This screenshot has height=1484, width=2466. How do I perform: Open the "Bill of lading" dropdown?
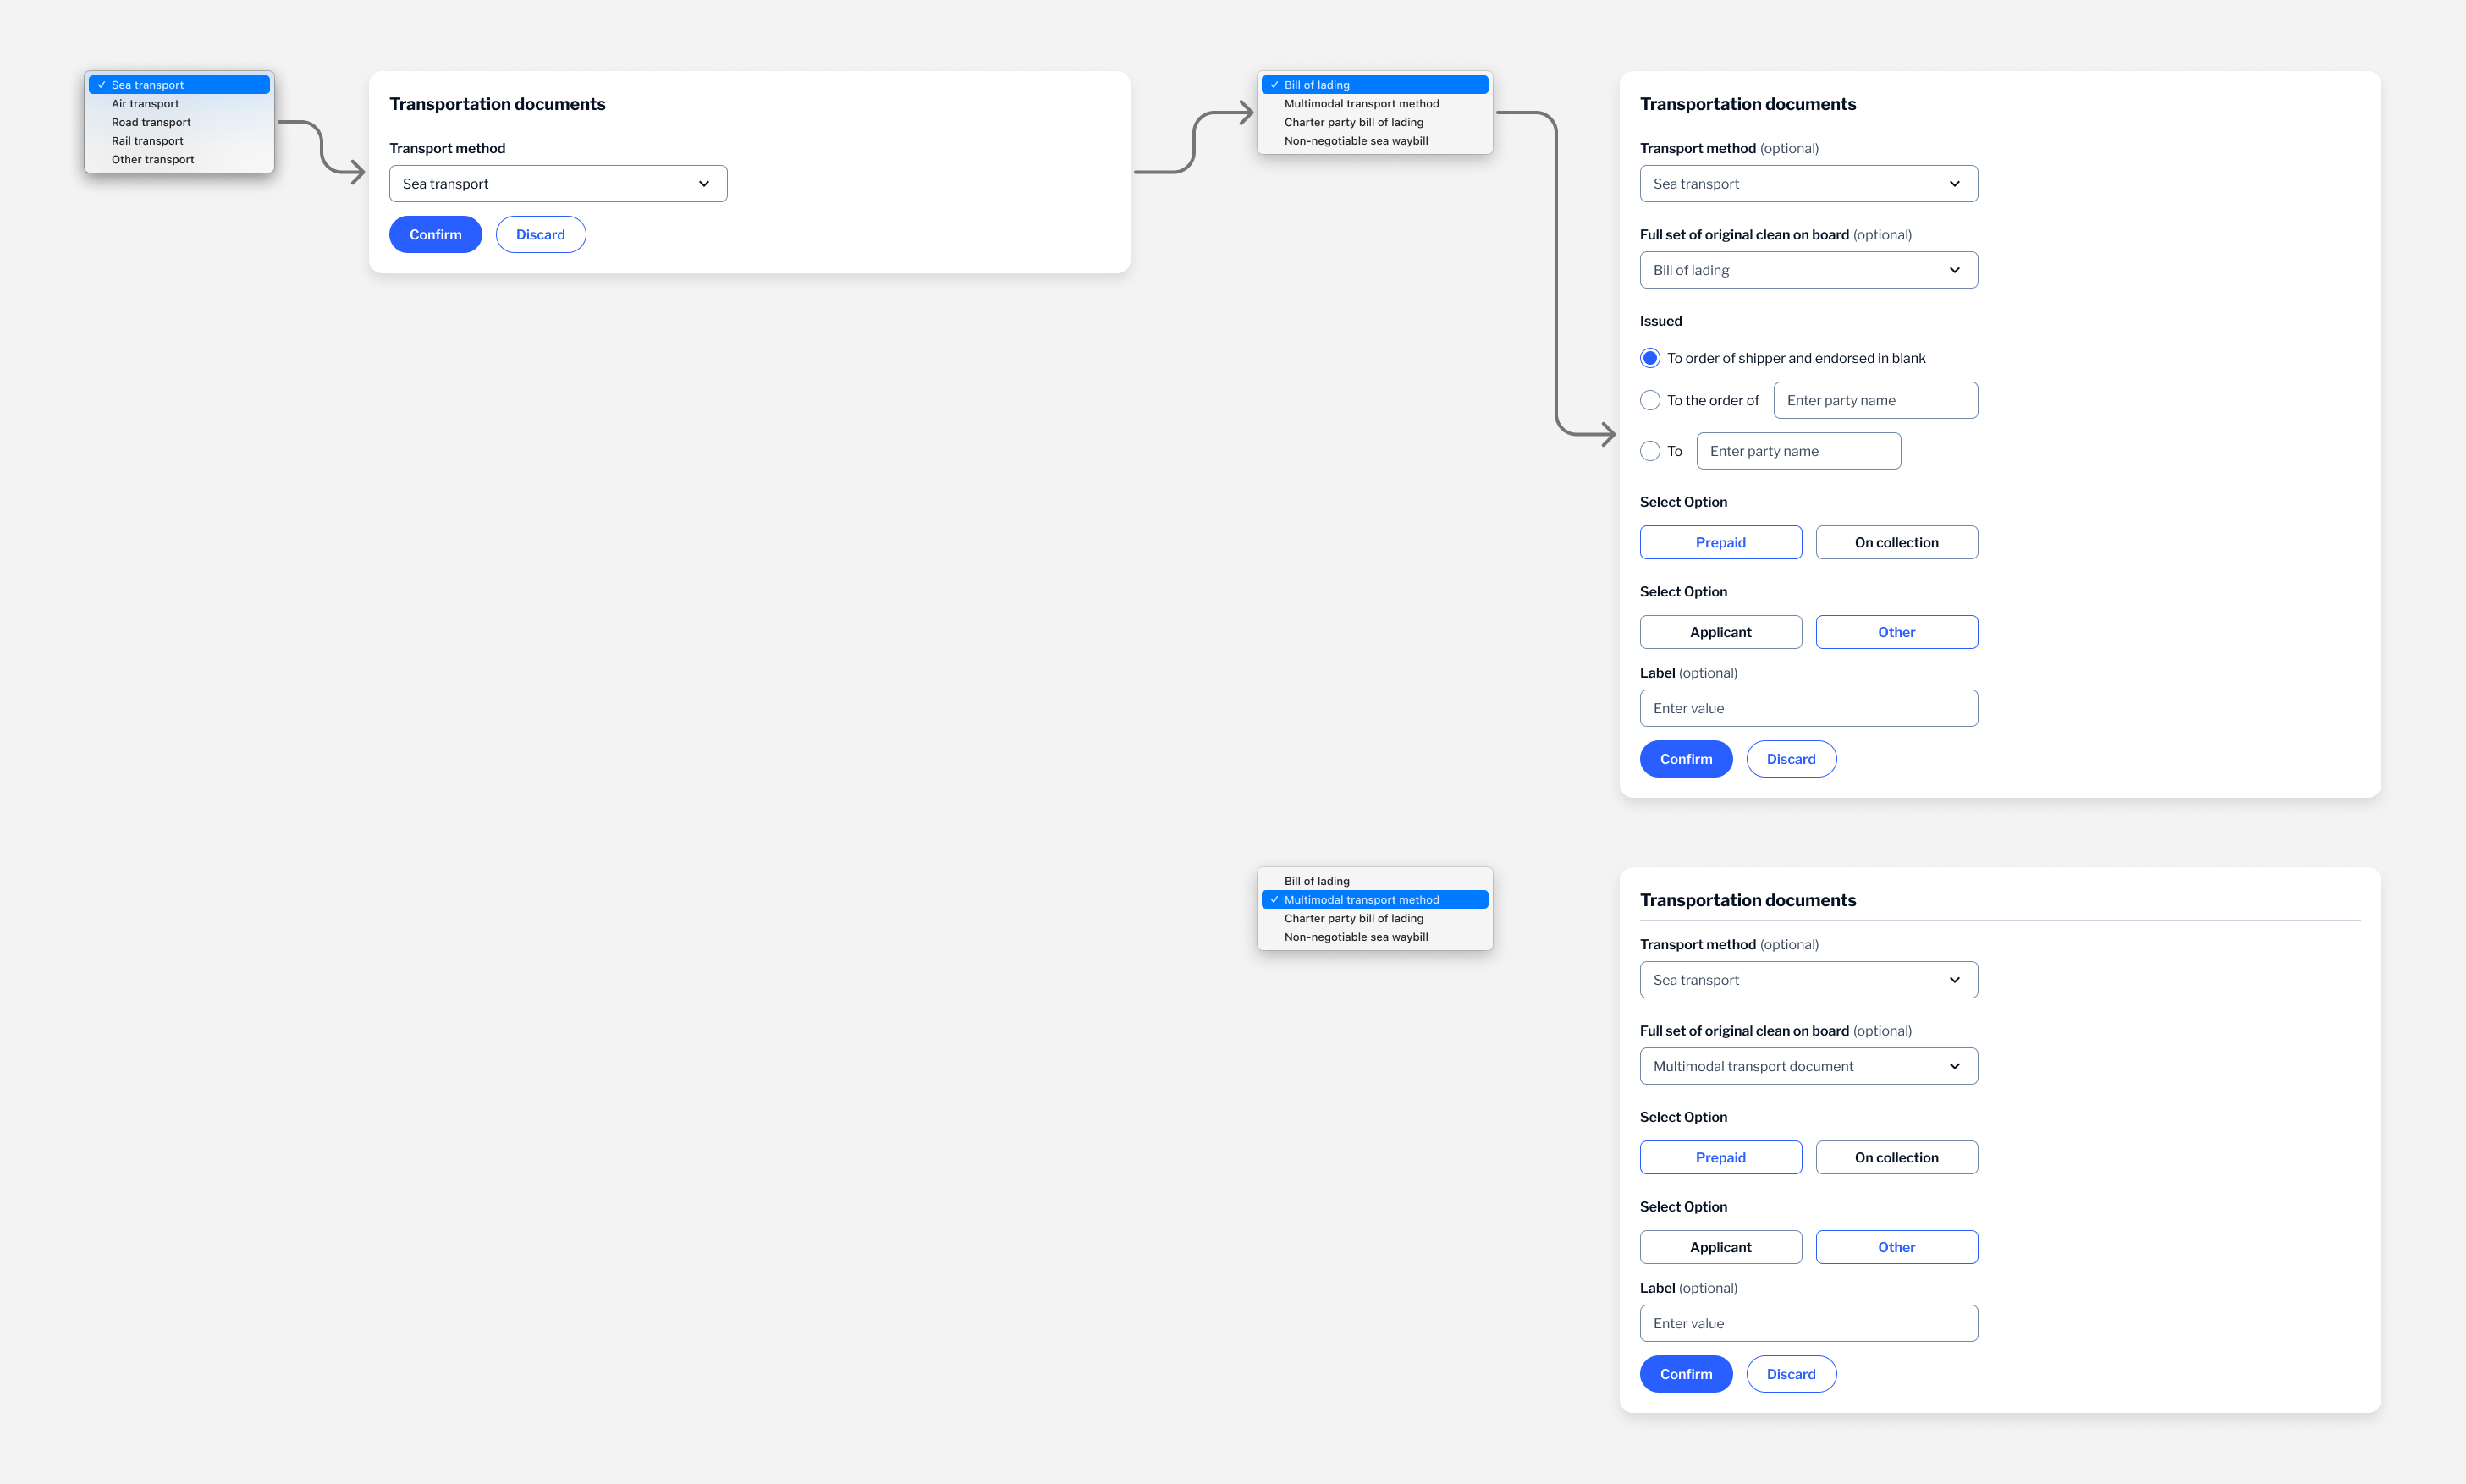coord(1808,269)
